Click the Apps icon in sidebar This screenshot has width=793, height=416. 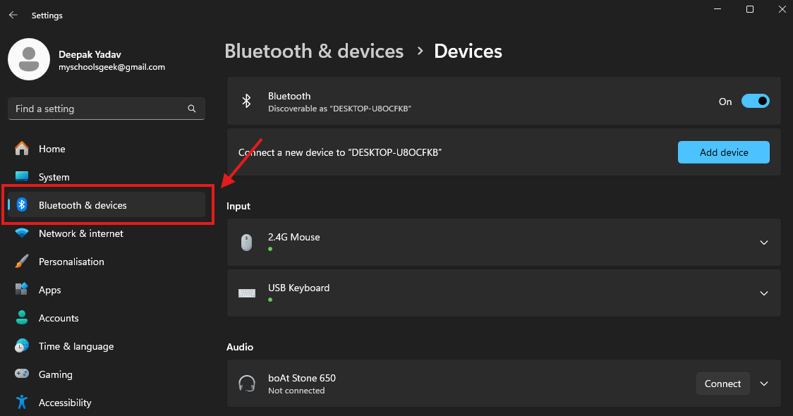[22, 290]
